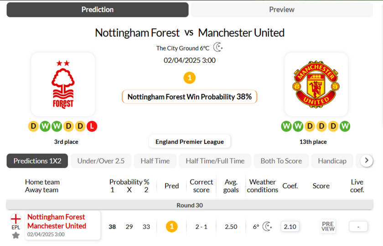
Task: Click the England flag EPL icon
Action: [x=16, y=219]
